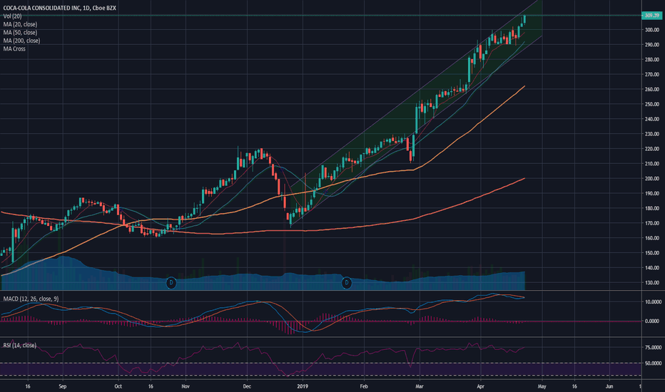This screenshot has width=665, height=392.
Task: Click the 150.00 price axis label
Action: point(652,253)
